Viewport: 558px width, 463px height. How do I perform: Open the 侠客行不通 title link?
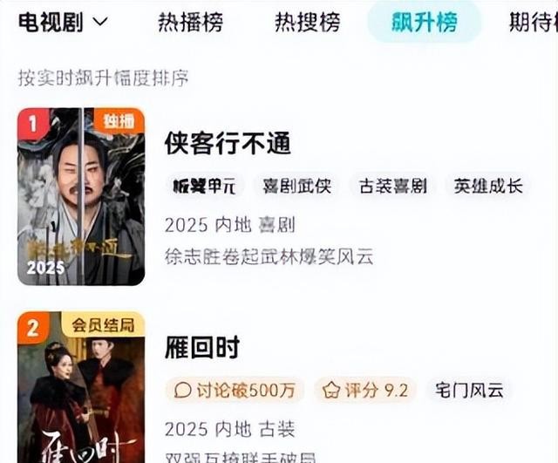(x=228, y=143)
